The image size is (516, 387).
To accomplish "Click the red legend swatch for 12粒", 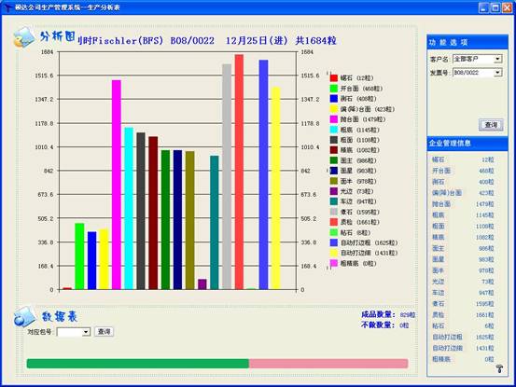I will pyautogui.click(x=334, y=78).
